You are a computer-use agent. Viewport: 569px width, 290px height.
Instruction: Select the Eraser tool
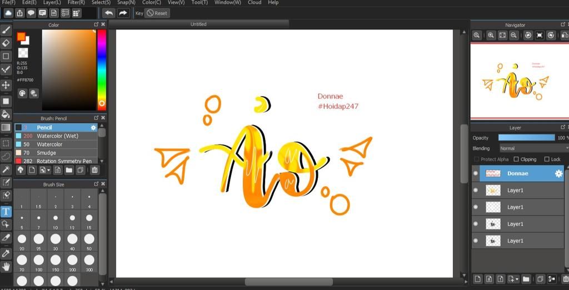point(6,43)
